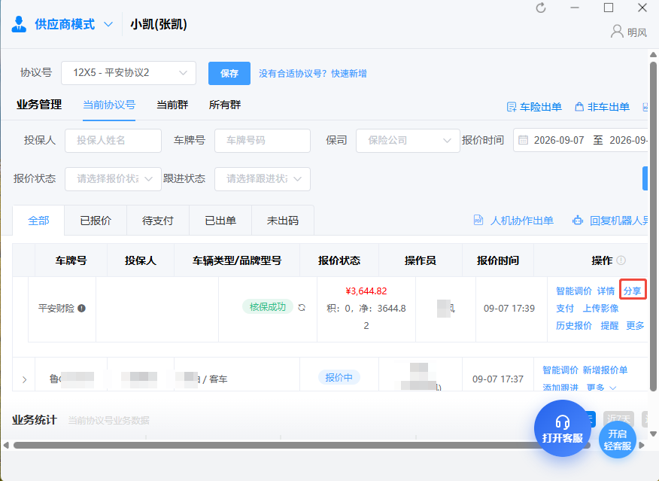Select the 未出码 tab
Screen dimensions: 659x481
283,221
